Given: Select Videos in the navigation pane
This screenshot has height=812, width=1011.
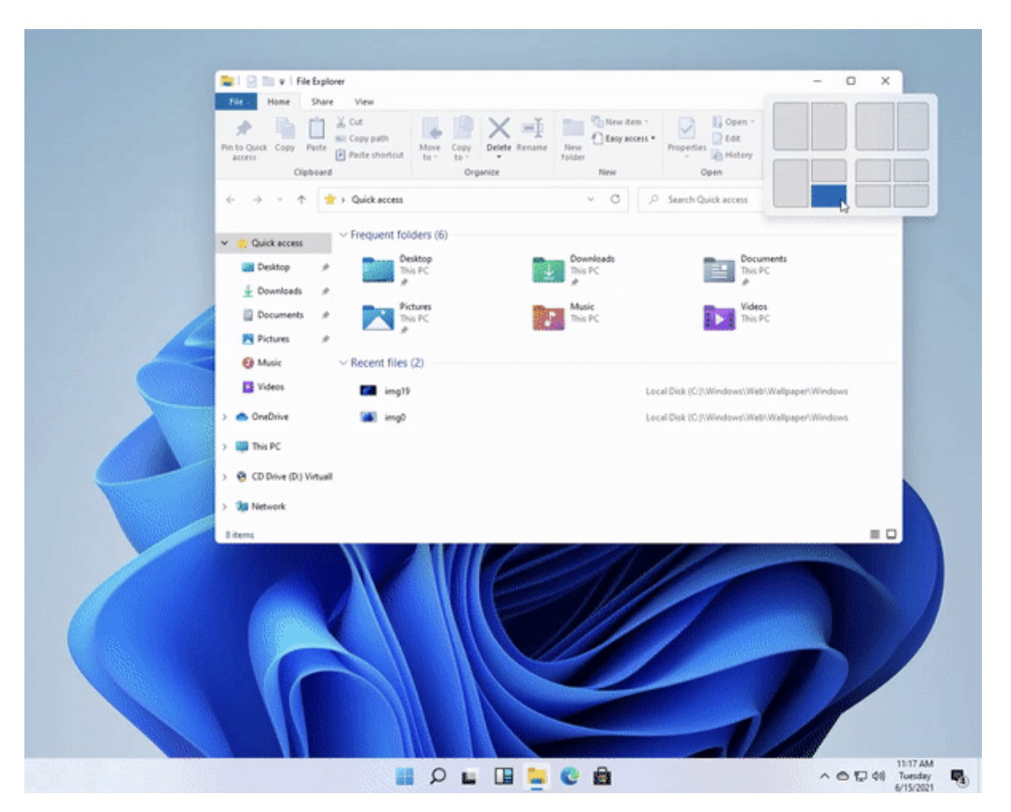Looking at the screenshot, I should click(270, 387).
